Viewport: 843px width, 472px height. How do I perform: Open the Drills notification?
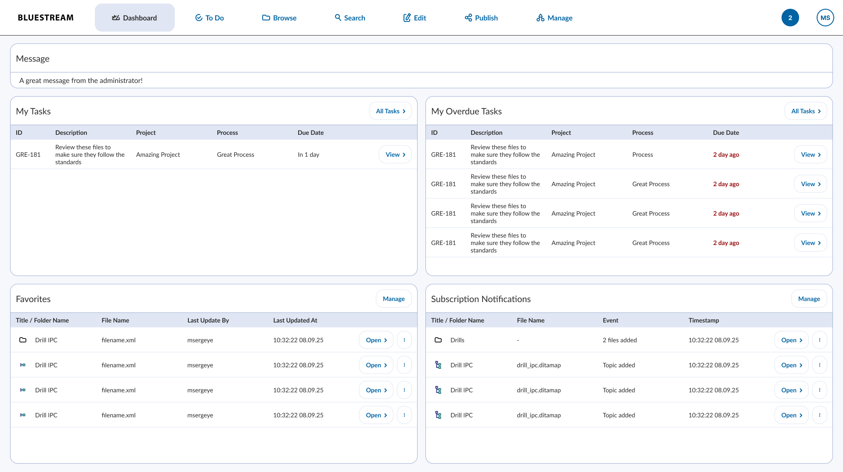(792, 340)
